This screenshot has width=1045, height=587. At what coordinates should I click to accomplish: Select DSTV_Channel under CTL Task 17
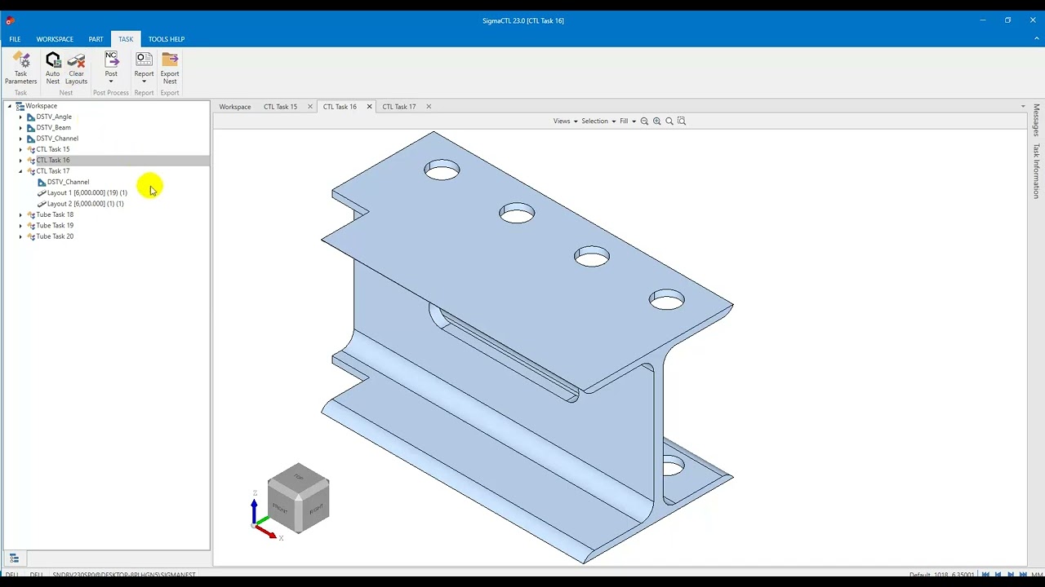point(68,182)
